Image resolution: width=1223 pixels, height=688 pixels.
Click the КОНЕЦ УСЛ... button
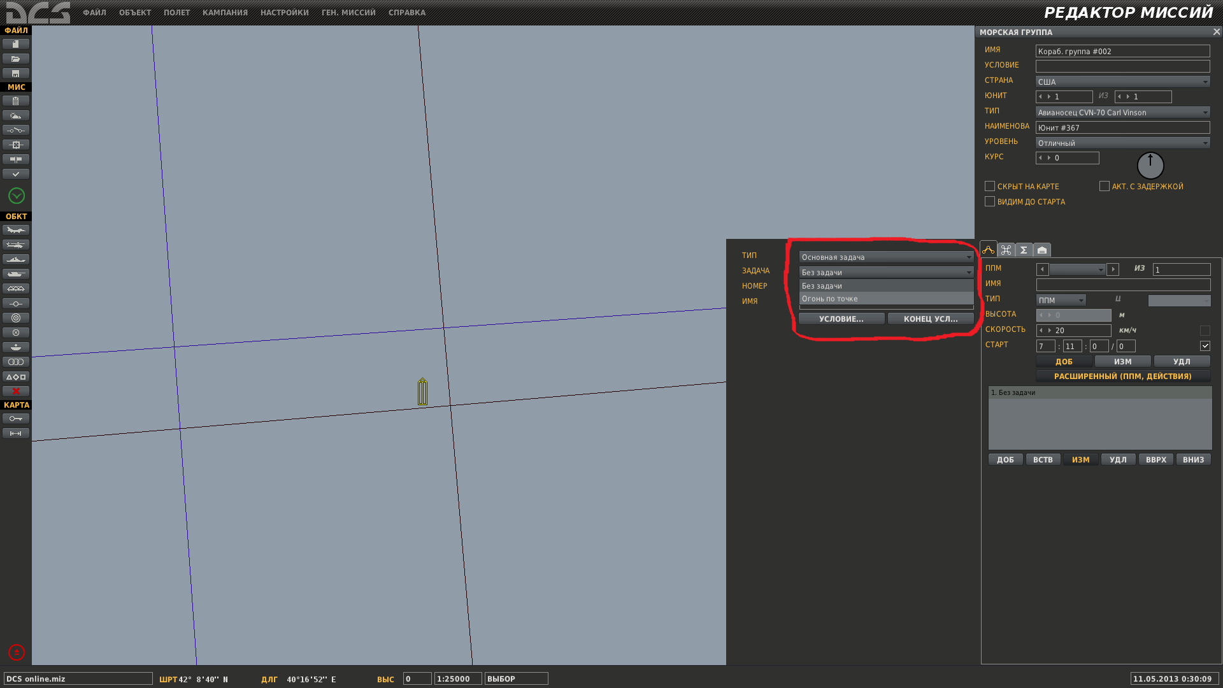click(931, 319)
